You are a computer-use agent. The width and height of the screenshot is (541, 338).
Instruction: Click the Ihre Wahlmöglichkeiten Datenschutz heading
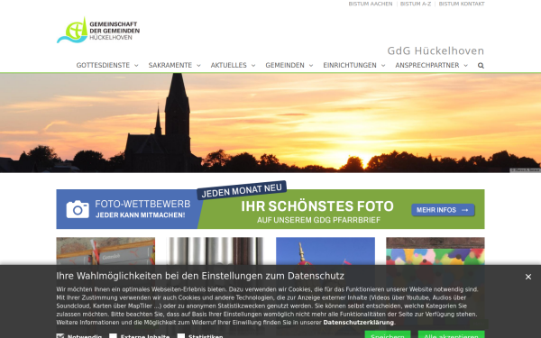tap(200, 276)
